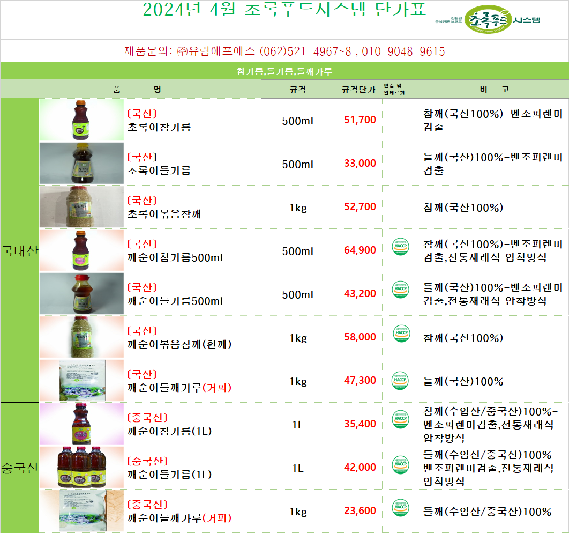Click the HACCP icon in 깨순이들기름(1L) row
The width and height of the screenshot is (569, 533).
pos(400,463)
